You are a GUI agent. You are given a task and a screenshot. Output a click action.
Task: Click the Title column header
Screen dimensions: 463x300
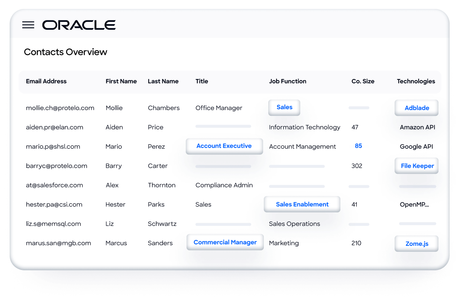(x=202, y=81)
